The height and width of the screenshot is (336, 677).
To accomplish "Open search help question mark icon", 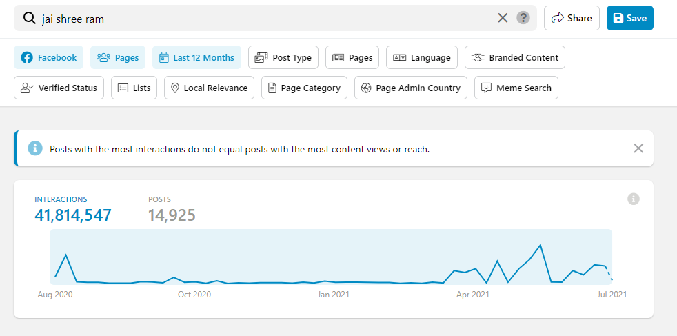I will coord(524,18).
